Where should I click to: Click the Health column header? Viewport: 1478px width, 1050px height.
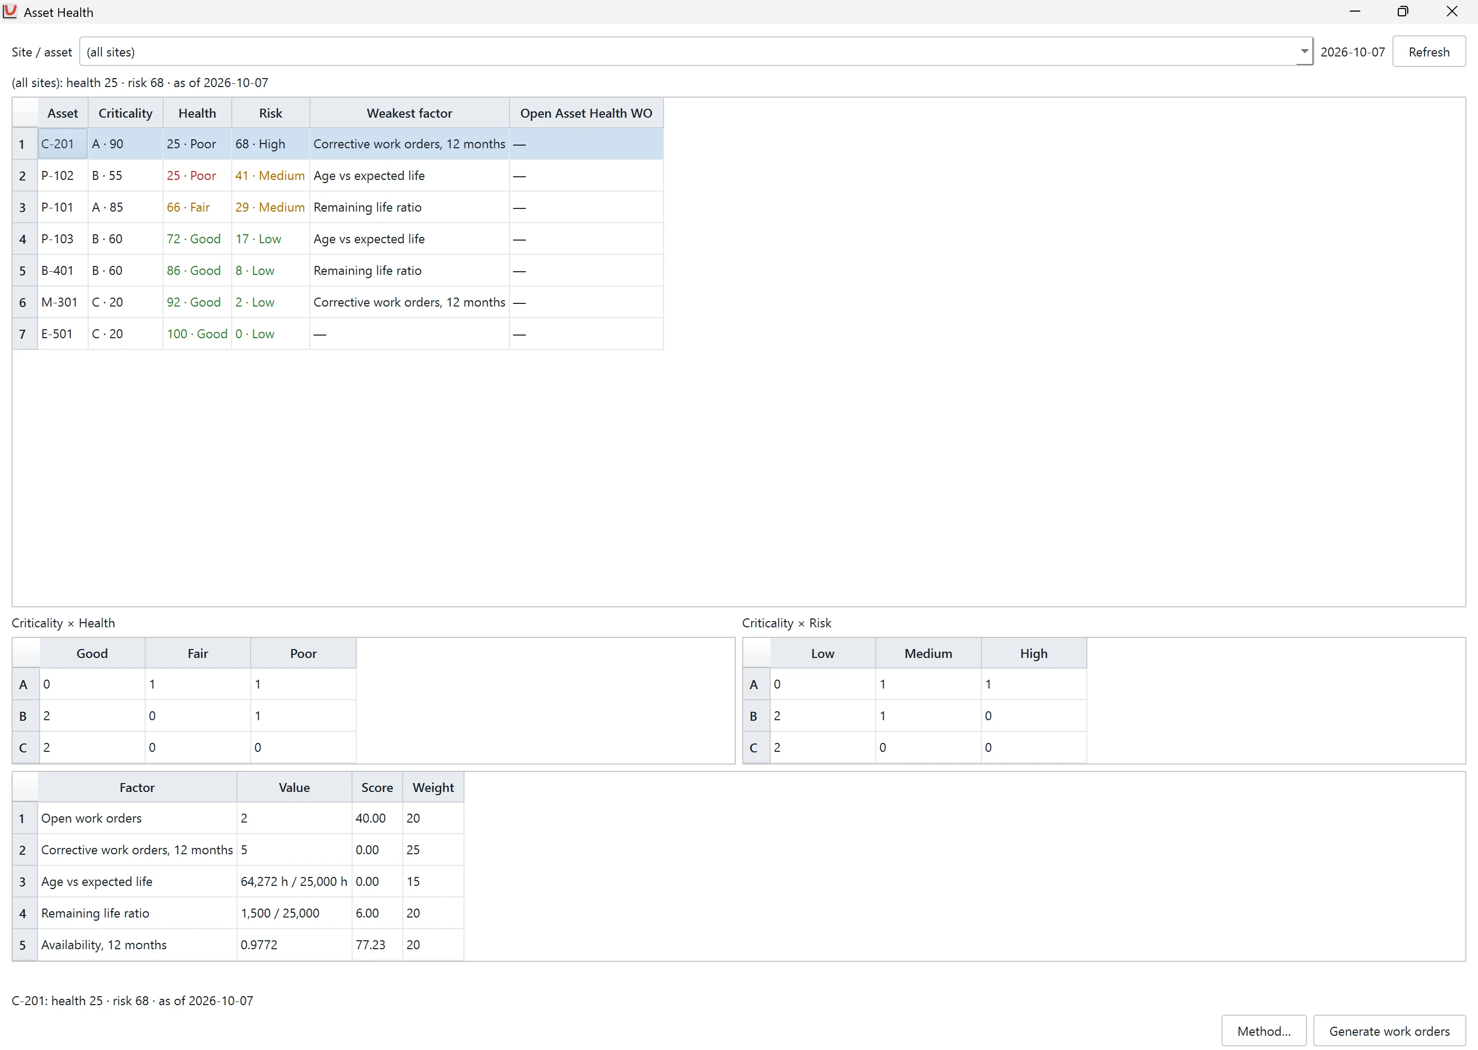coord(197,113)
